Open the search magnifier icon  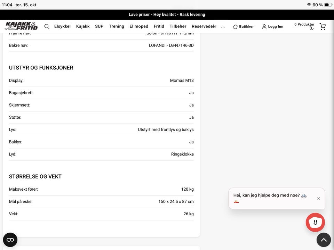pos(47,26)
